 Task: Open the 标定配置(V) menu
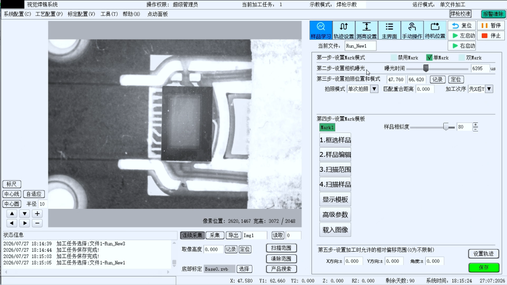tap(82, 14)
